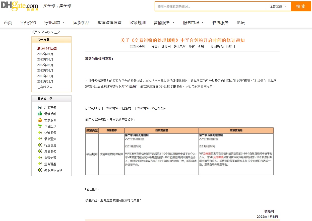Click the sprout icon beside 平台活动
The width and height of the screenshot is (312, 221).
point(40,126)
